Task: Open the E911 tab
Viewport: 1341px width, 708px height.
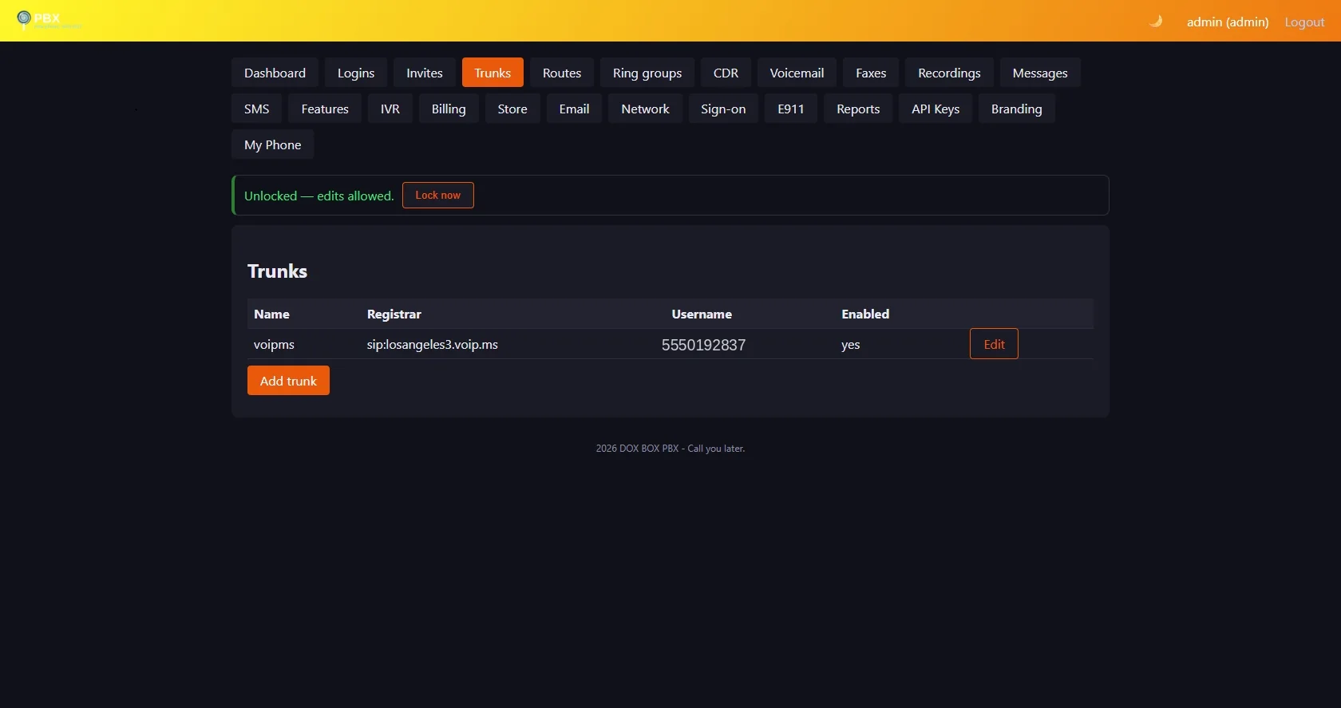Action: (791, 109)
